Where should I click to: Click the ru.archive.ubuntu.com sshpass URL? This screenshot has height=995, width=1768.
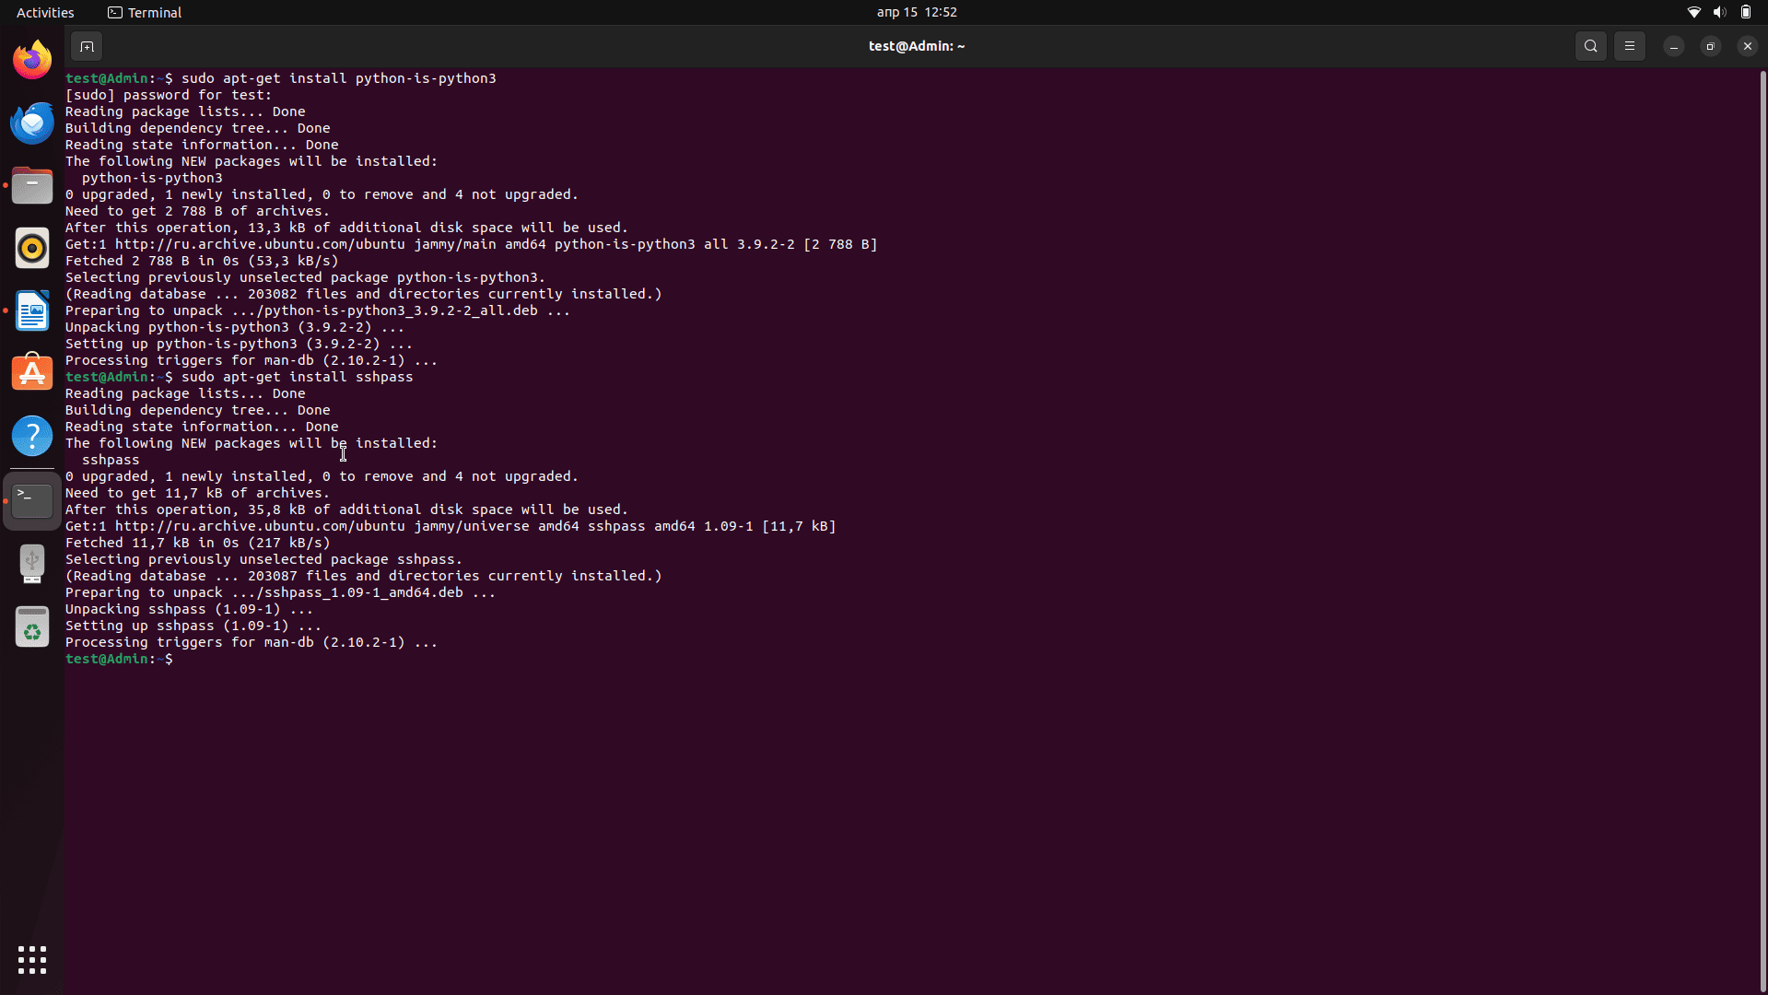click(260, 527)
